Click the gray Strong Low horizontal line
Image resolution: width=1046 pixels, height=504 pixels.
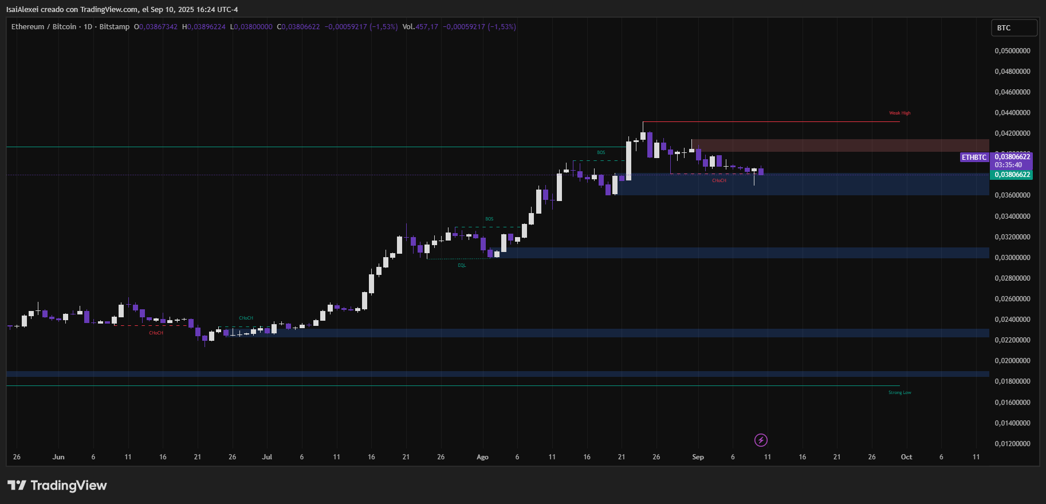click(453, 385)
